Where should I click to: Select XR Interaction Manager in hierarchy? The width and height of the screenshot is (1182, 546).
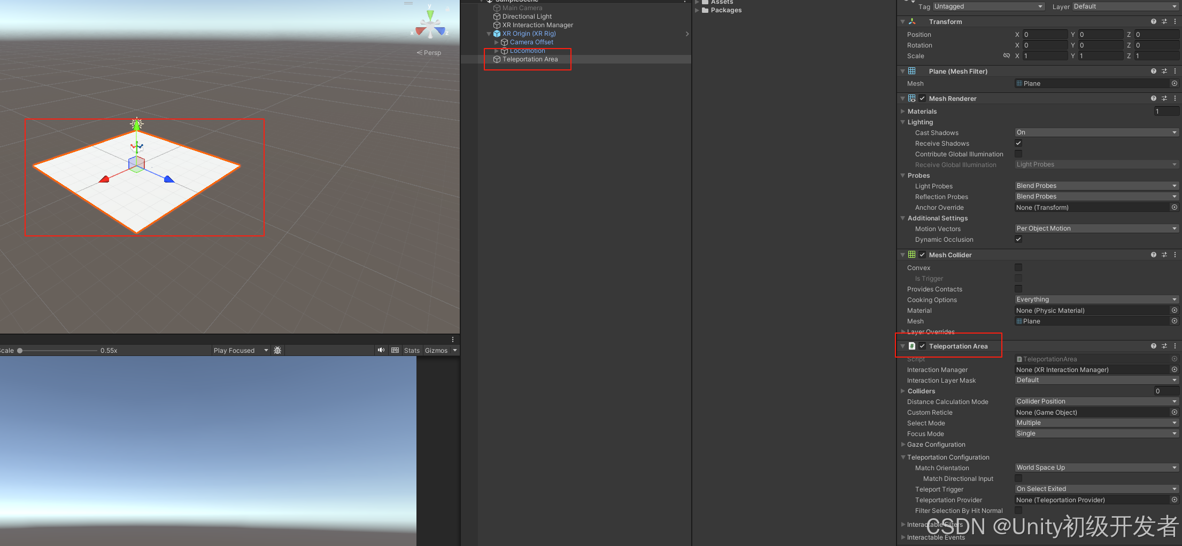pyautogui.click(x=537, y=25)
